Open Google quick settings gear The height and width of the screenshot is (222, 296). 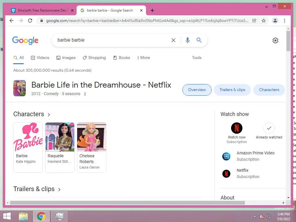[275, 40]
